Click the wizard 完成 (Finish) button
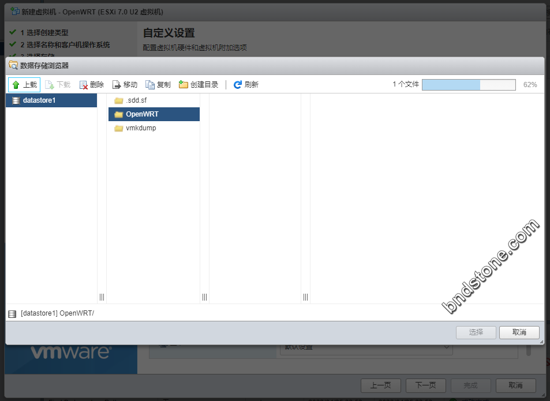This screenshot has width=550, height=401. point(470,385)
